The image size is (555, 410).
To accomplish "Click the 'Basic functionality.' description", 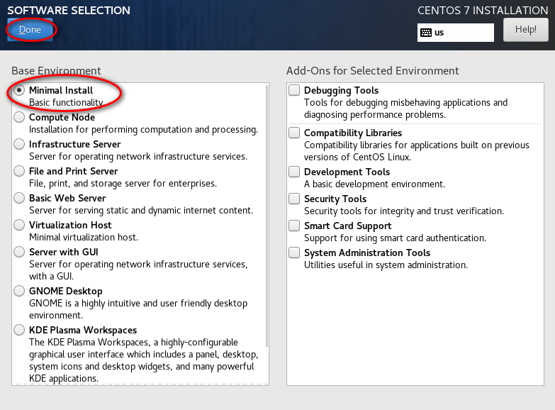I will coord(66,103).
